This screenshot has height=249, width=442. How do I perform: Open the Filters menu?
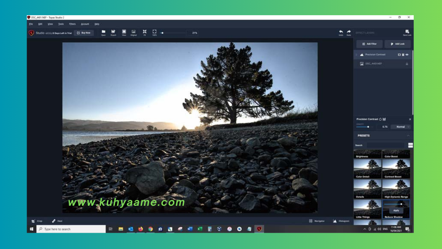click(72, 24)
